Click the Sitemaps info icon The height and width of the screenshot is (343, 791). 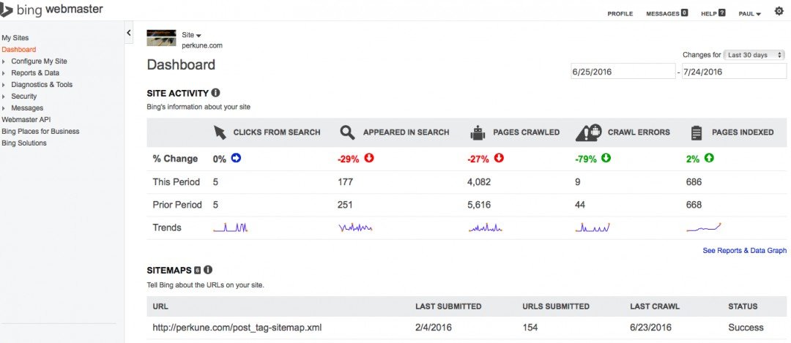(x=208, y=270)
